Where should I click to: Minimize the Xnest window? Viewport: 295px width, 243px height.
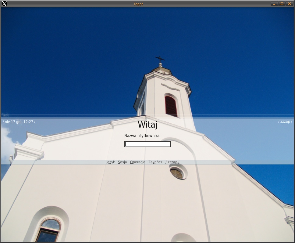[x=274, y=4]
